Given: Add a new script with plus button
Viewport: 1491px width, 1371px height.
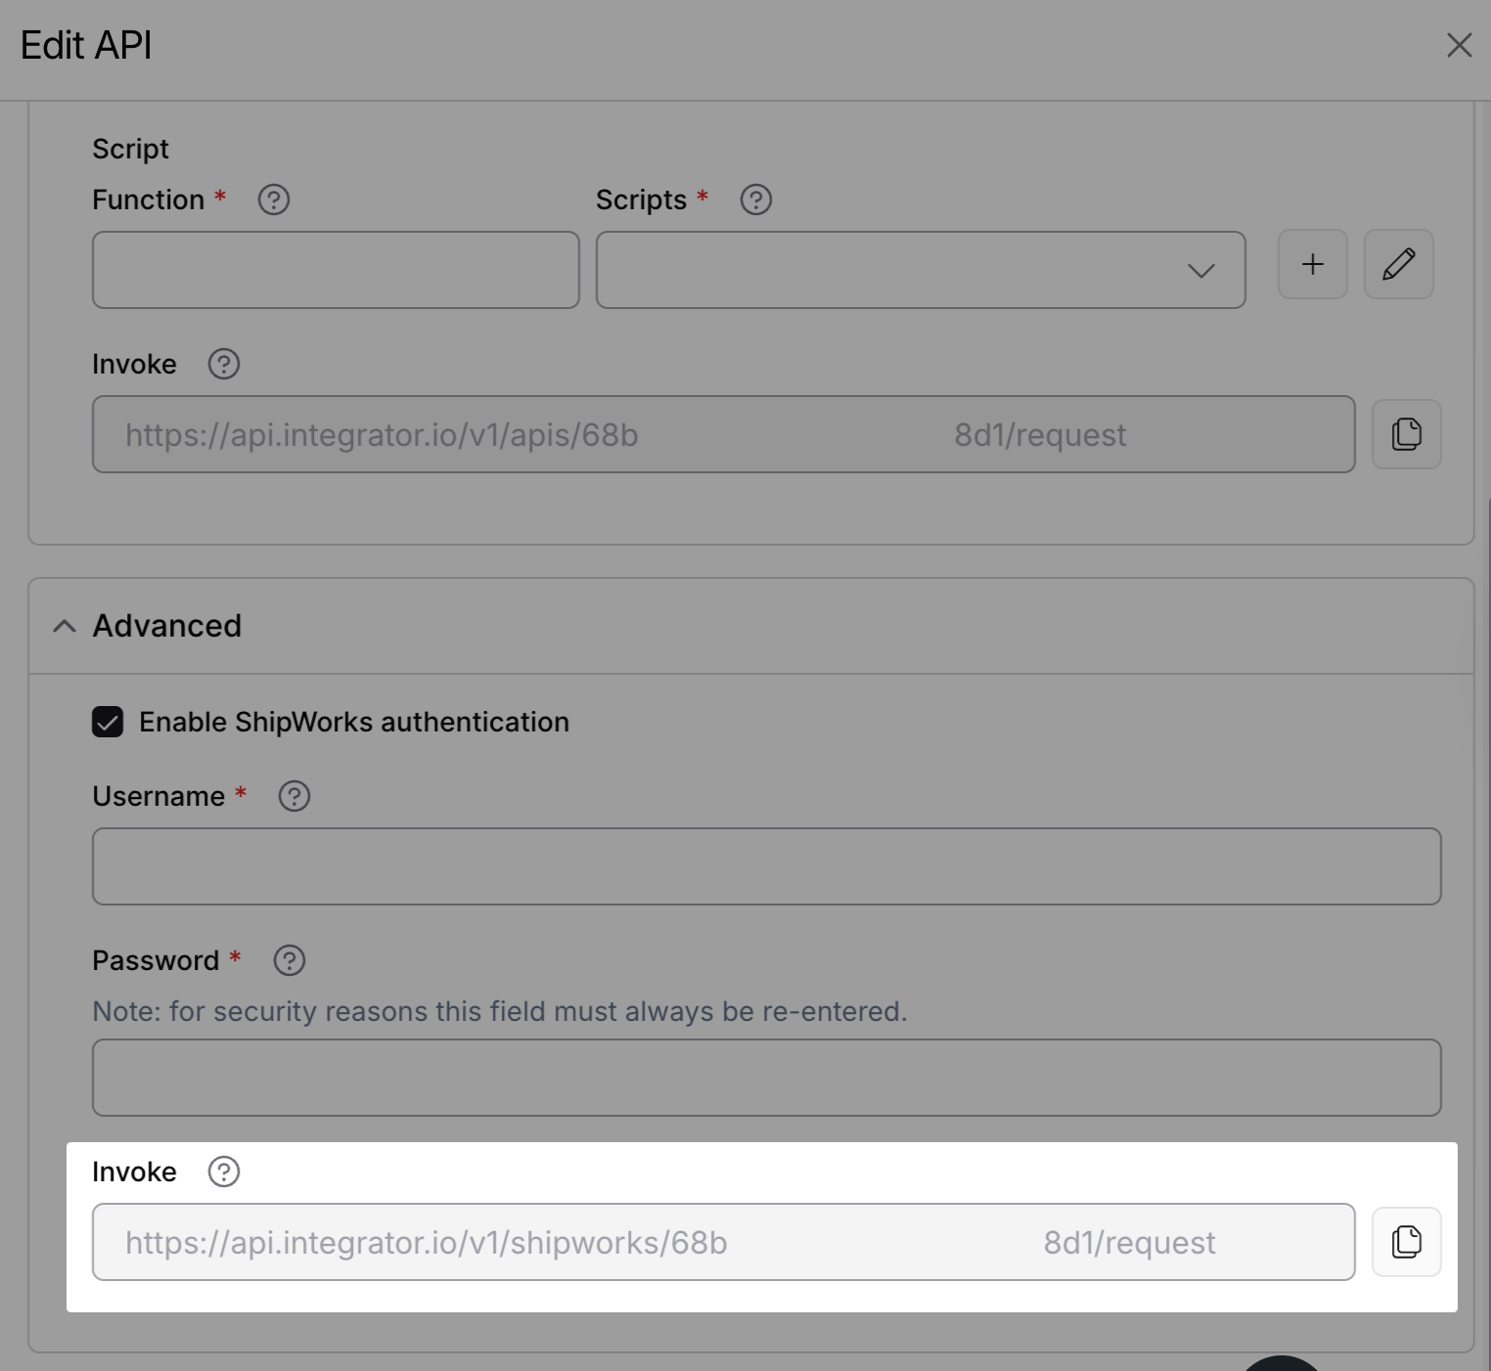Looking at the screenshot, I should pyautogui.click(x=1313, y=264).
